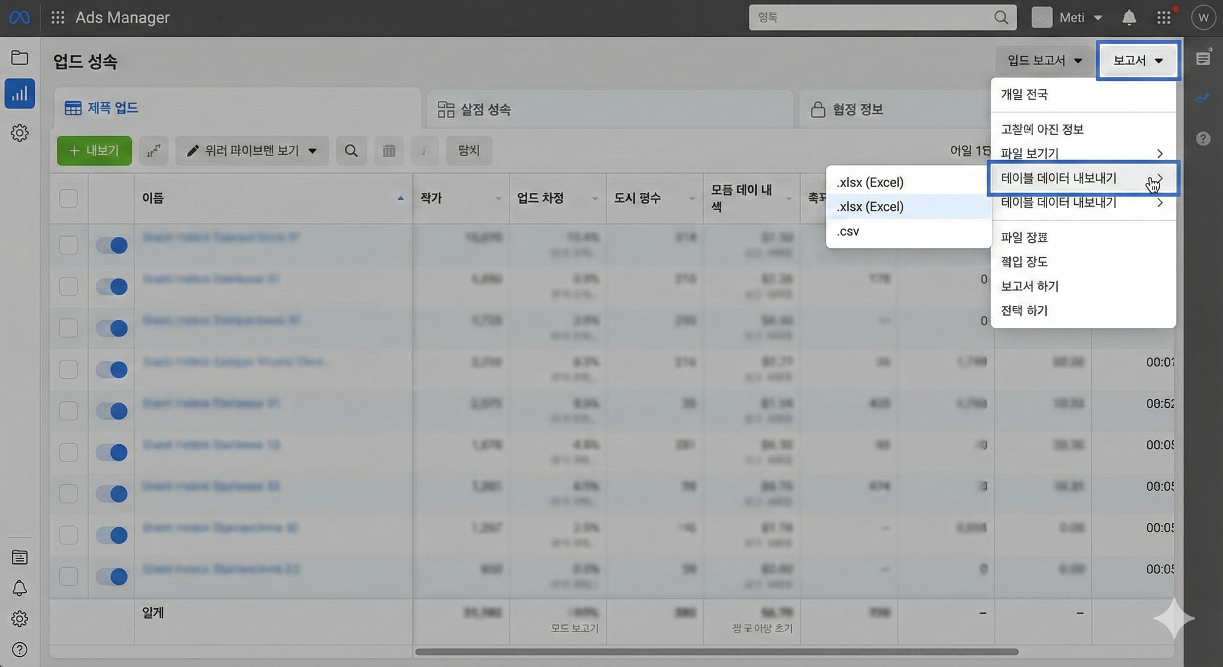Open the help question mark at bottom left
Image resolution: width=1223 pixels, height=667 pixels.
coord(20,650)
